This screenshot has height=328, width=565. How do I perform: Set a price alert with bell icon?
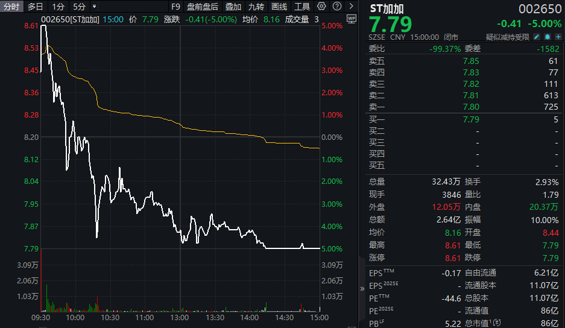tap(548, 37)
